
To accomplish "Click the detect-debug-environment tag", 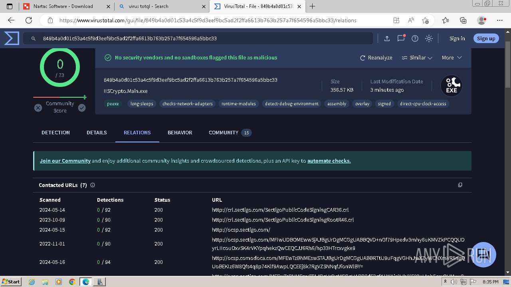I will 292,104.
